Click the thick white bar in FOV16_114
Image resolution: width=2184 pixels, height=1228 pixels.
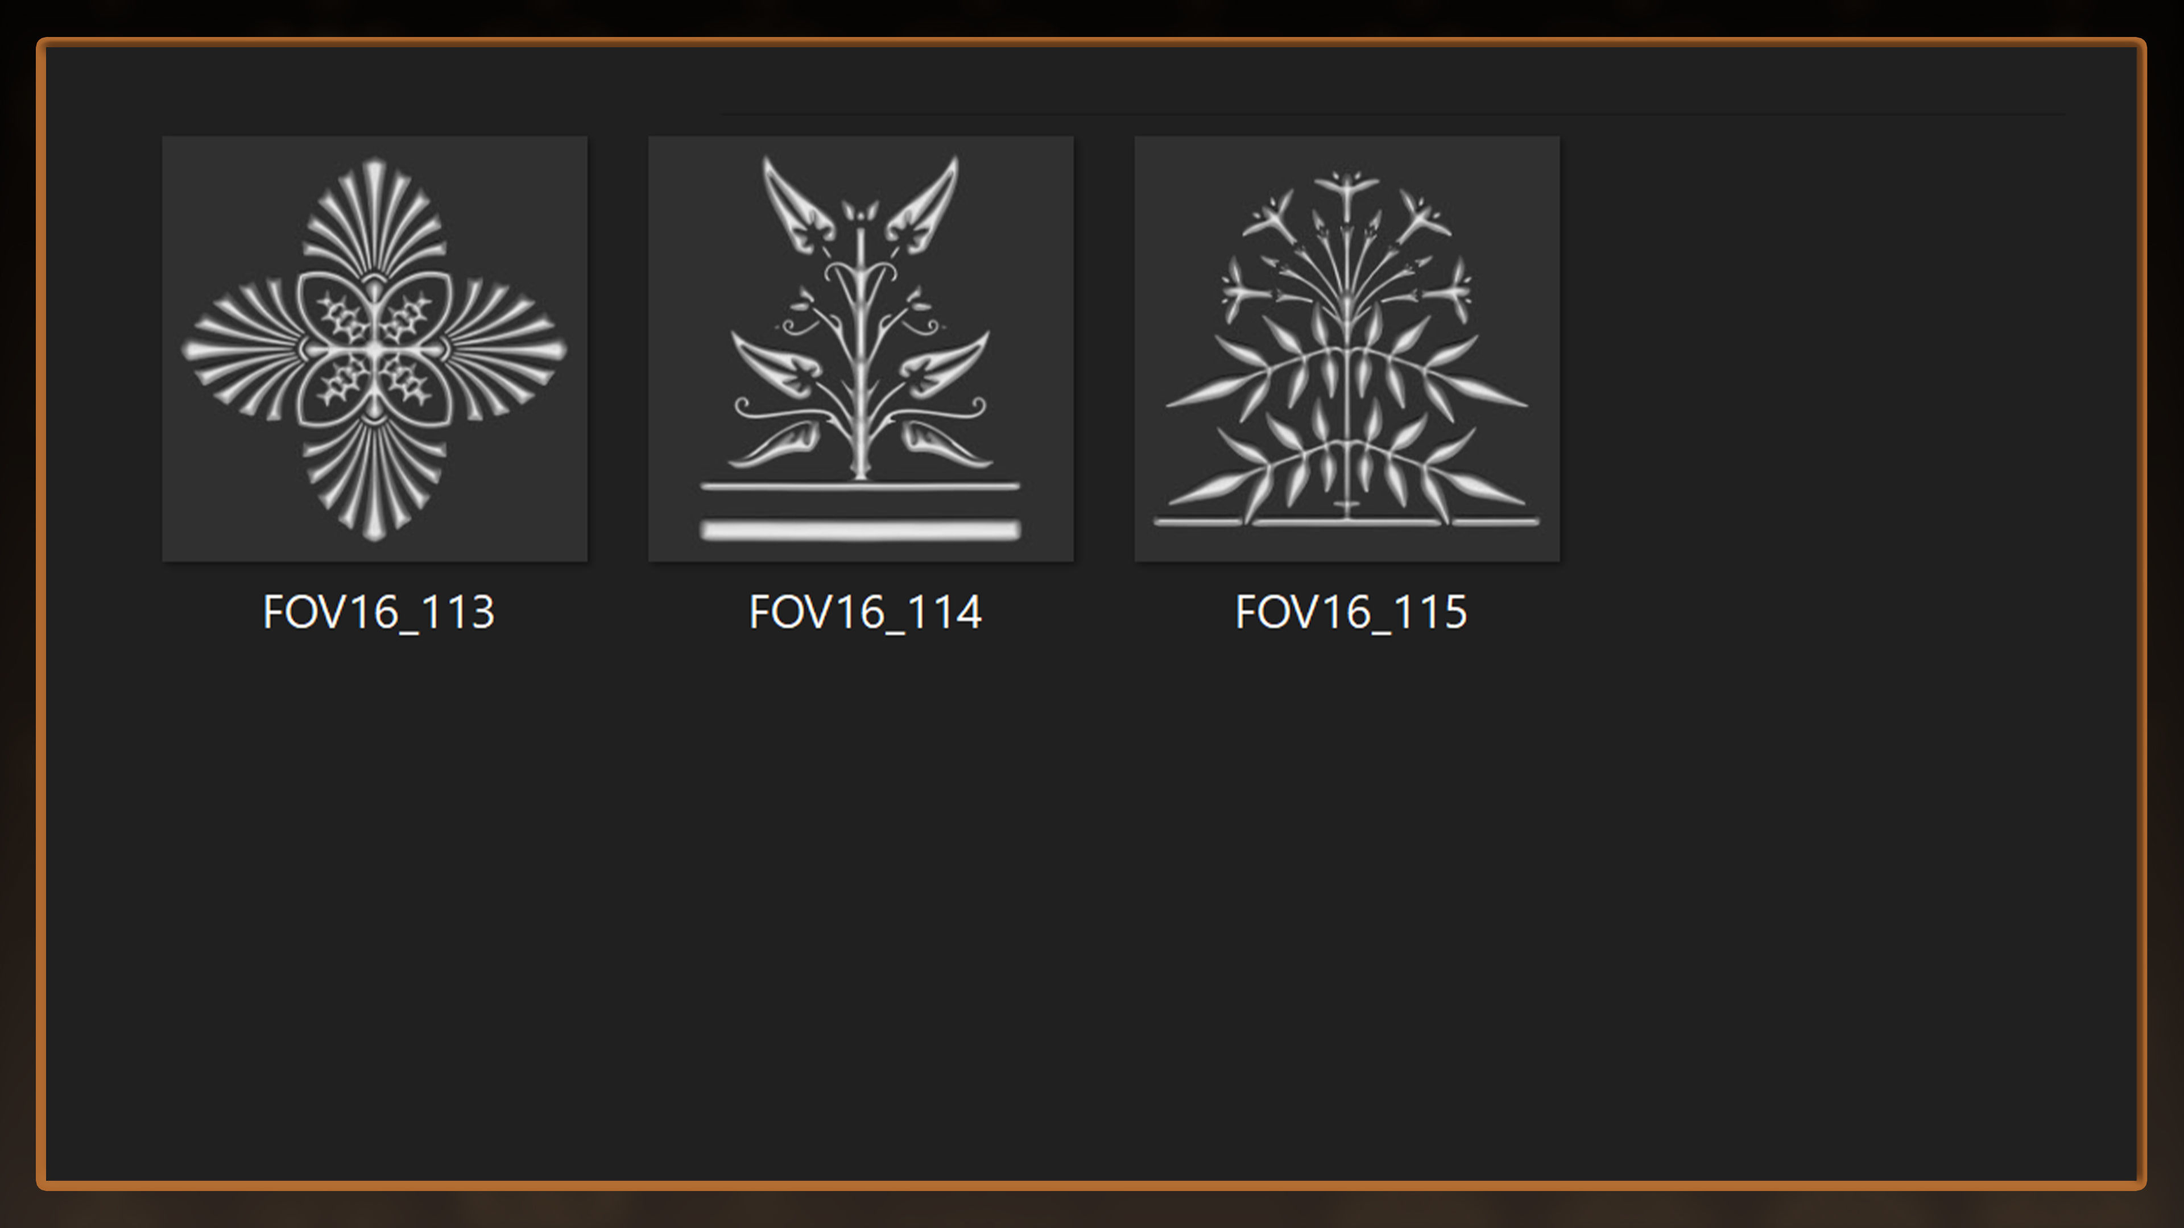[x=861, y=530]
